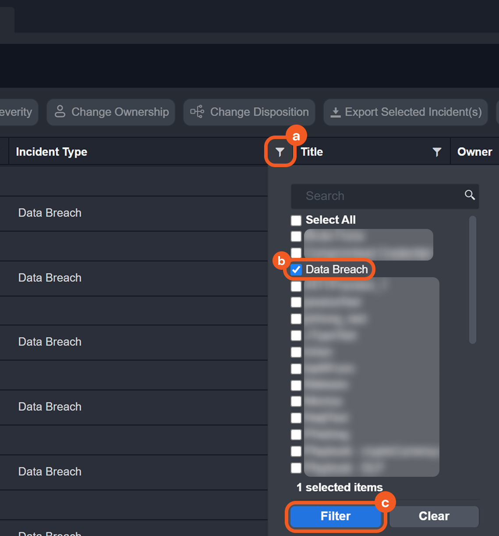Viewport: 499px width, 536px height.
Task: Apply the selection with the Filter button
Action: (335, 516)
